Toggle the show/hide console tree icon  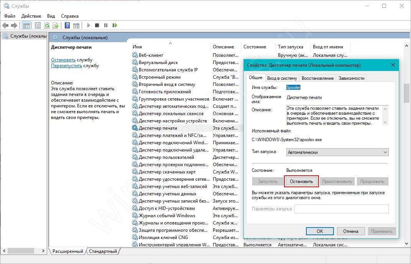click(26, 26)
